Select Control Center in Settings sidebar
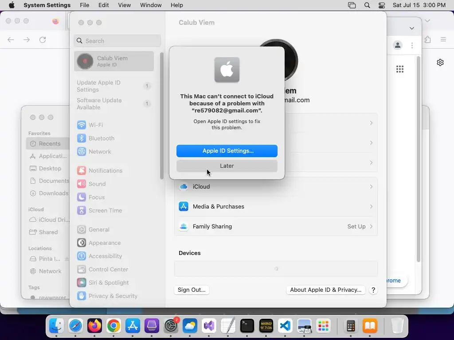The image size is (454, 340). pyautogui.click(x=114, y=270)
